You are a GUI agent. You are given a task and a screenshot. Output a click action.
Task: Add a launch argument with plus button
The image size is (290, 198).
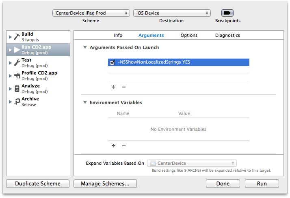pyautogui.click(x=114, y=87)
